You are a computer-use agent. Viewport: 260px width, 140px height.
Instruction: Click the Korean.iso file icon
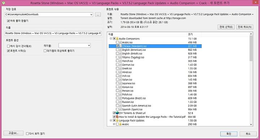[121, 87]
